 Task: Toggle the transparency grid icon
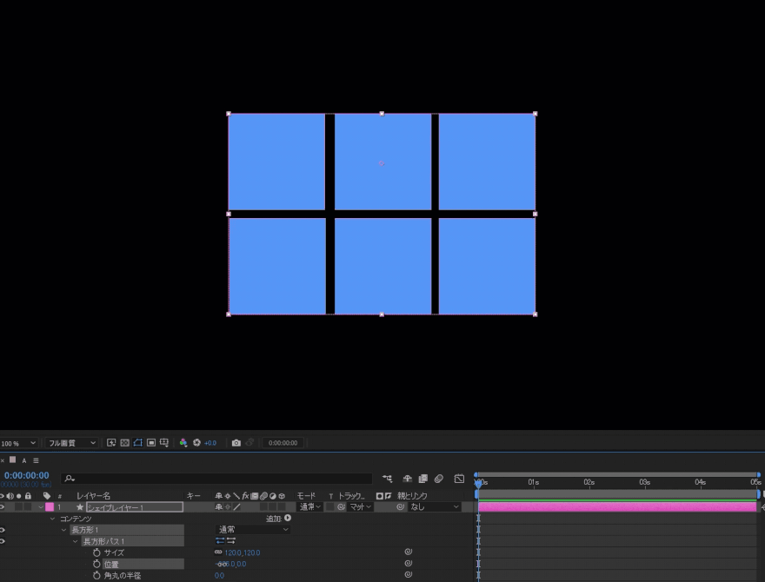[x=124, y=443]
